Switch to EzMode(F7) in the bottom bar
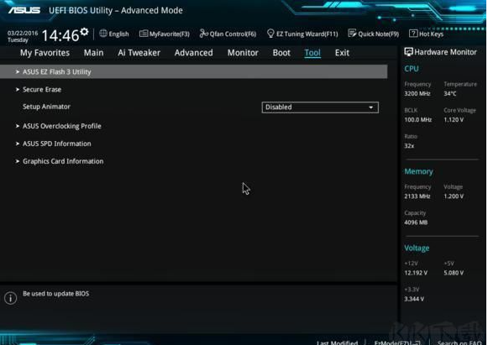 pyautogui.click(x=397, y=342)
